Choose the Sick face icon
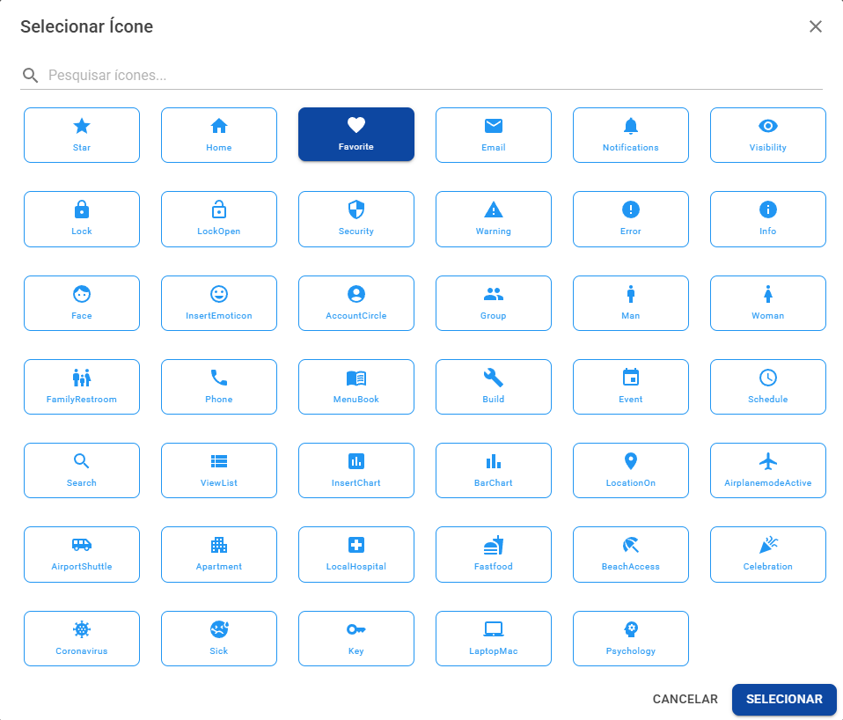This screenshot has width=843, height=720. tap(219, 639)
